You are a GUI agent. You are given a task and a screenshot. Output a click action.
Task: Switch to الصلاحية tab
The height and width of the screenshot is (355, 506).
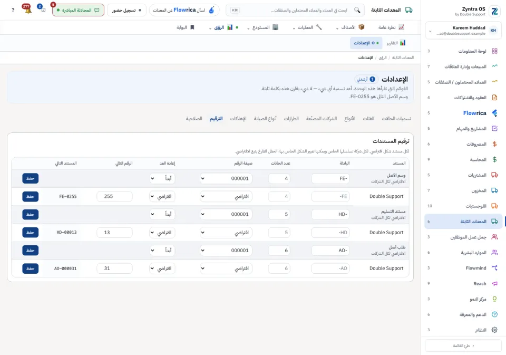pos(194,119)
